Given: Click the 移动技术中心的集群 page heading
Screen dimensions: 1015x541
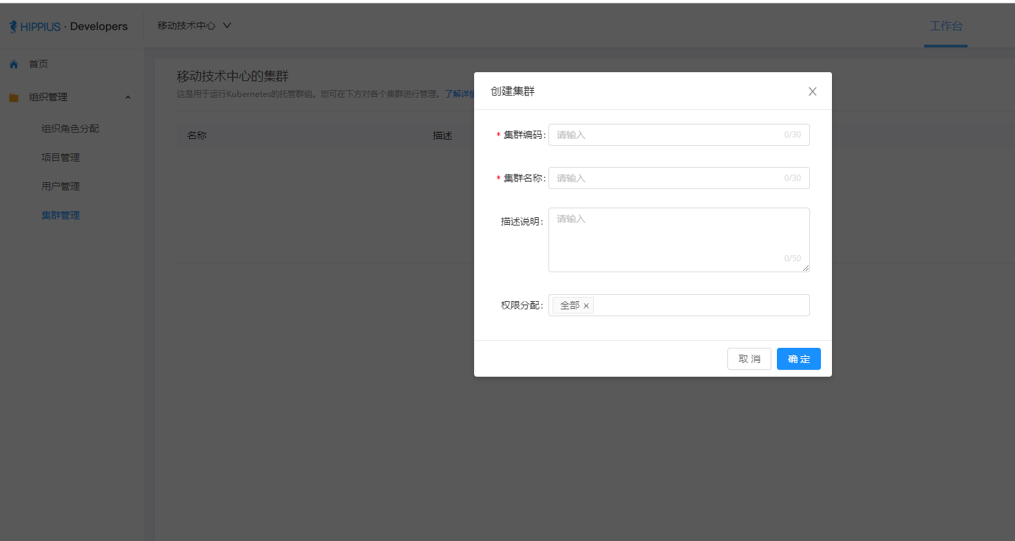Looking at the screenshot, I should click(x=233, y=76).
